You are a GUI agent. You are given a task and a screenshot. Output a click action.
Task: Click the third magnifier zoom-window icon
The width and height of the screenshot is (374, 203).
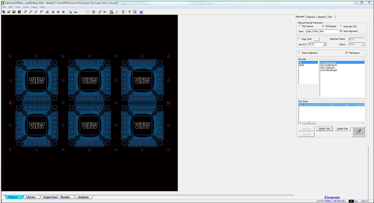36,12
